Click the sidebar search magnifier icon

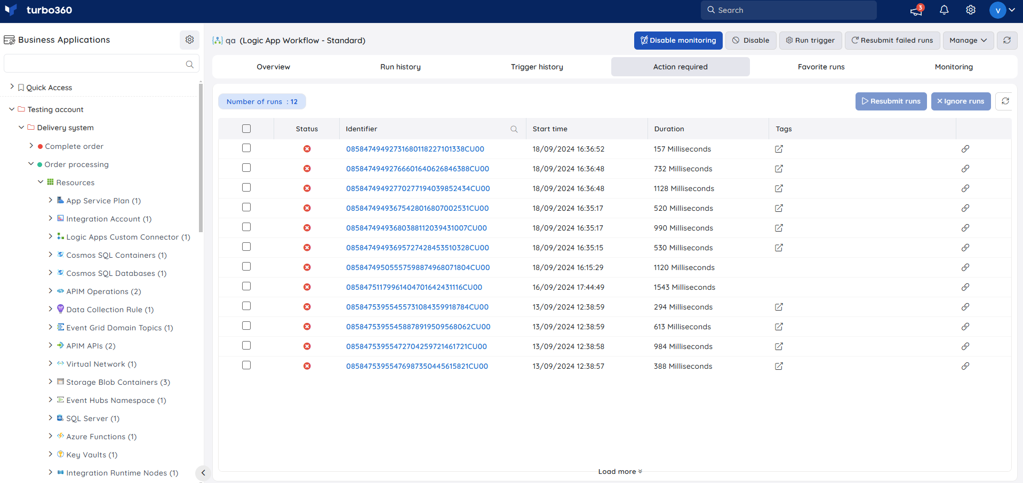[189, 64]
